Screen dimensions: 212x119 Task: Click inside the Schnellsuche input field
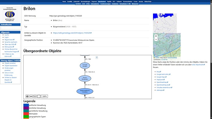click(x=10, y=28)
